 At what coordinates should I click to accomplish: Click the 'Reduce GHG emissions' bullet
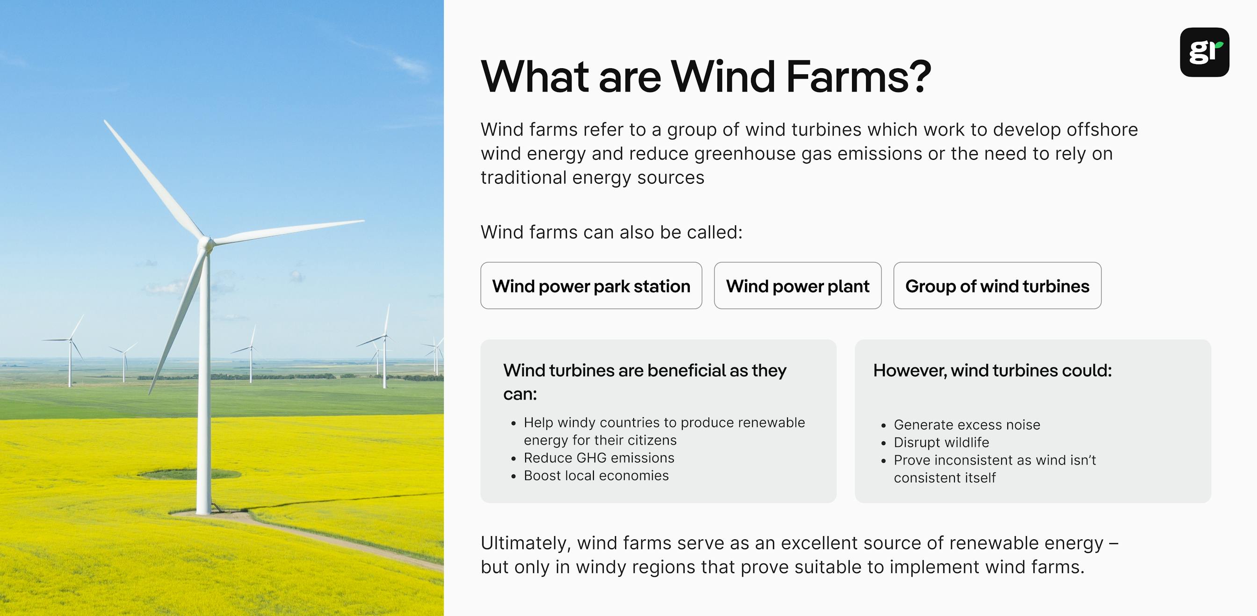coord(599,458)
